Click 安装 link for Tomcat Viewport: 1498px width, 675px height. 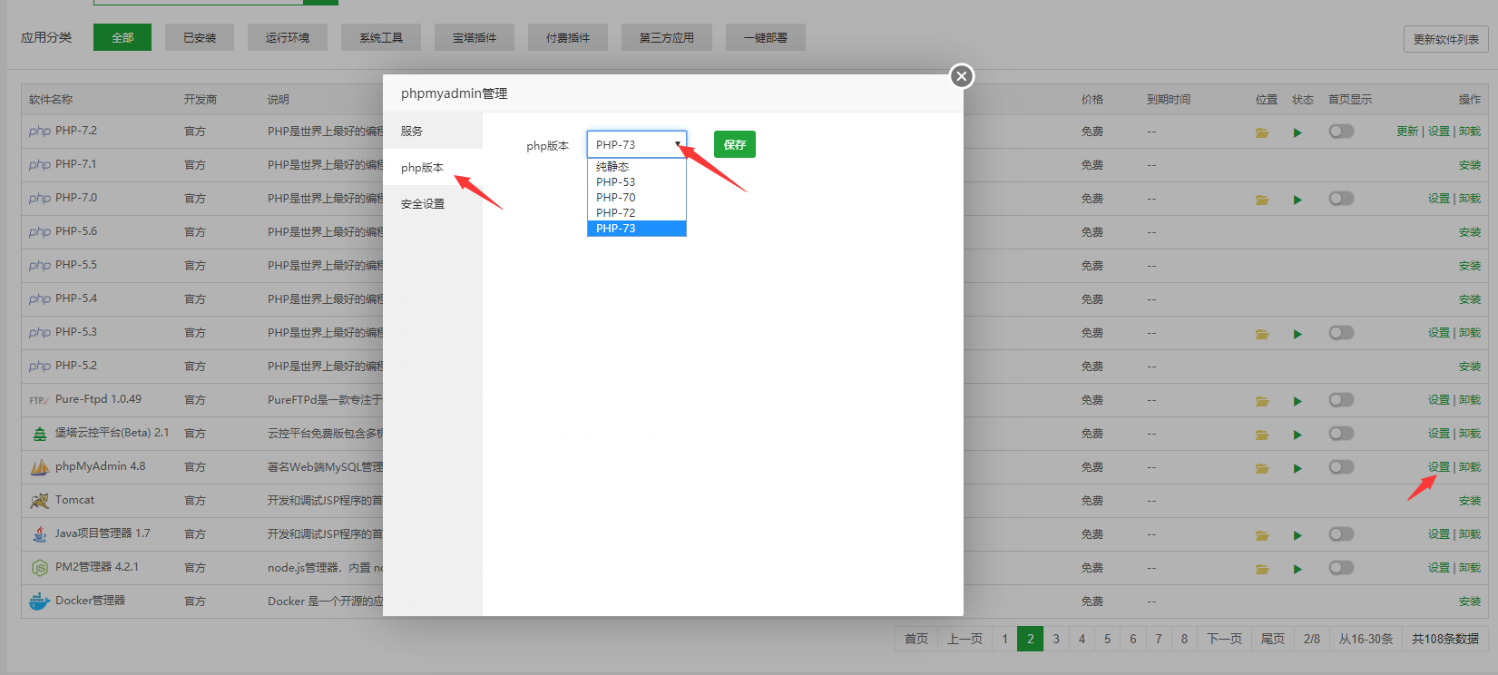coord(1470,501)
